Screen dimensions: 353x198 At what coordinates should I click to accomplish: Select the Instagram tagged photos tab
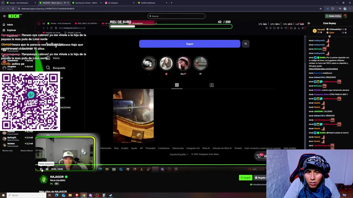tap(212, 85)
